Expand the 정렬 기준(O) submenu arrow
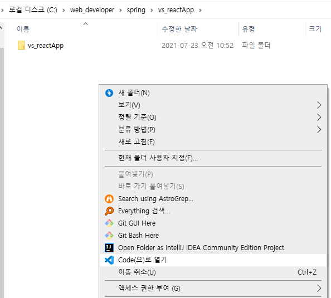 (x=319, y=118)
